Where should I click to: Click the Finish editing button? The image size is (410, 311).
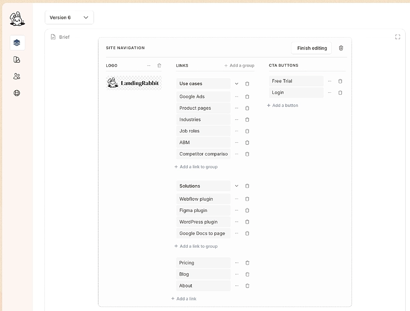pyautogui.click(x=311, y=48)
